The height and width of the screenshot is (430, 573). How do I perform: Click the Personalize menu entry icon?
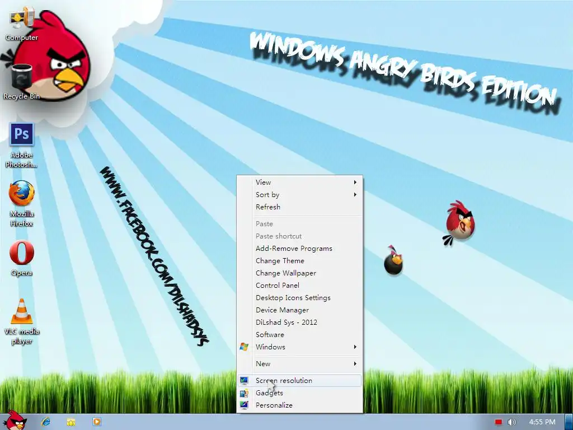[244, 405]
